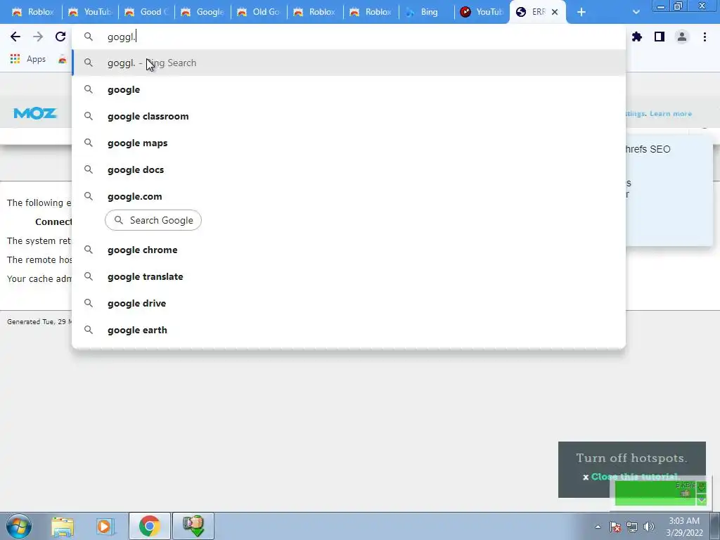The height and width of the screenshot is (540, 720).
Task: Click the Action Center flag tray icon
Action: 615,527
